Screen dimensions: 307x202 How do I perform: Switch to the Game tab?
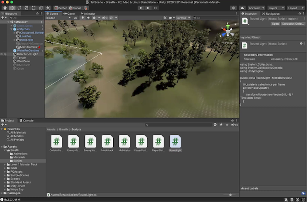[x=69, y=14]
